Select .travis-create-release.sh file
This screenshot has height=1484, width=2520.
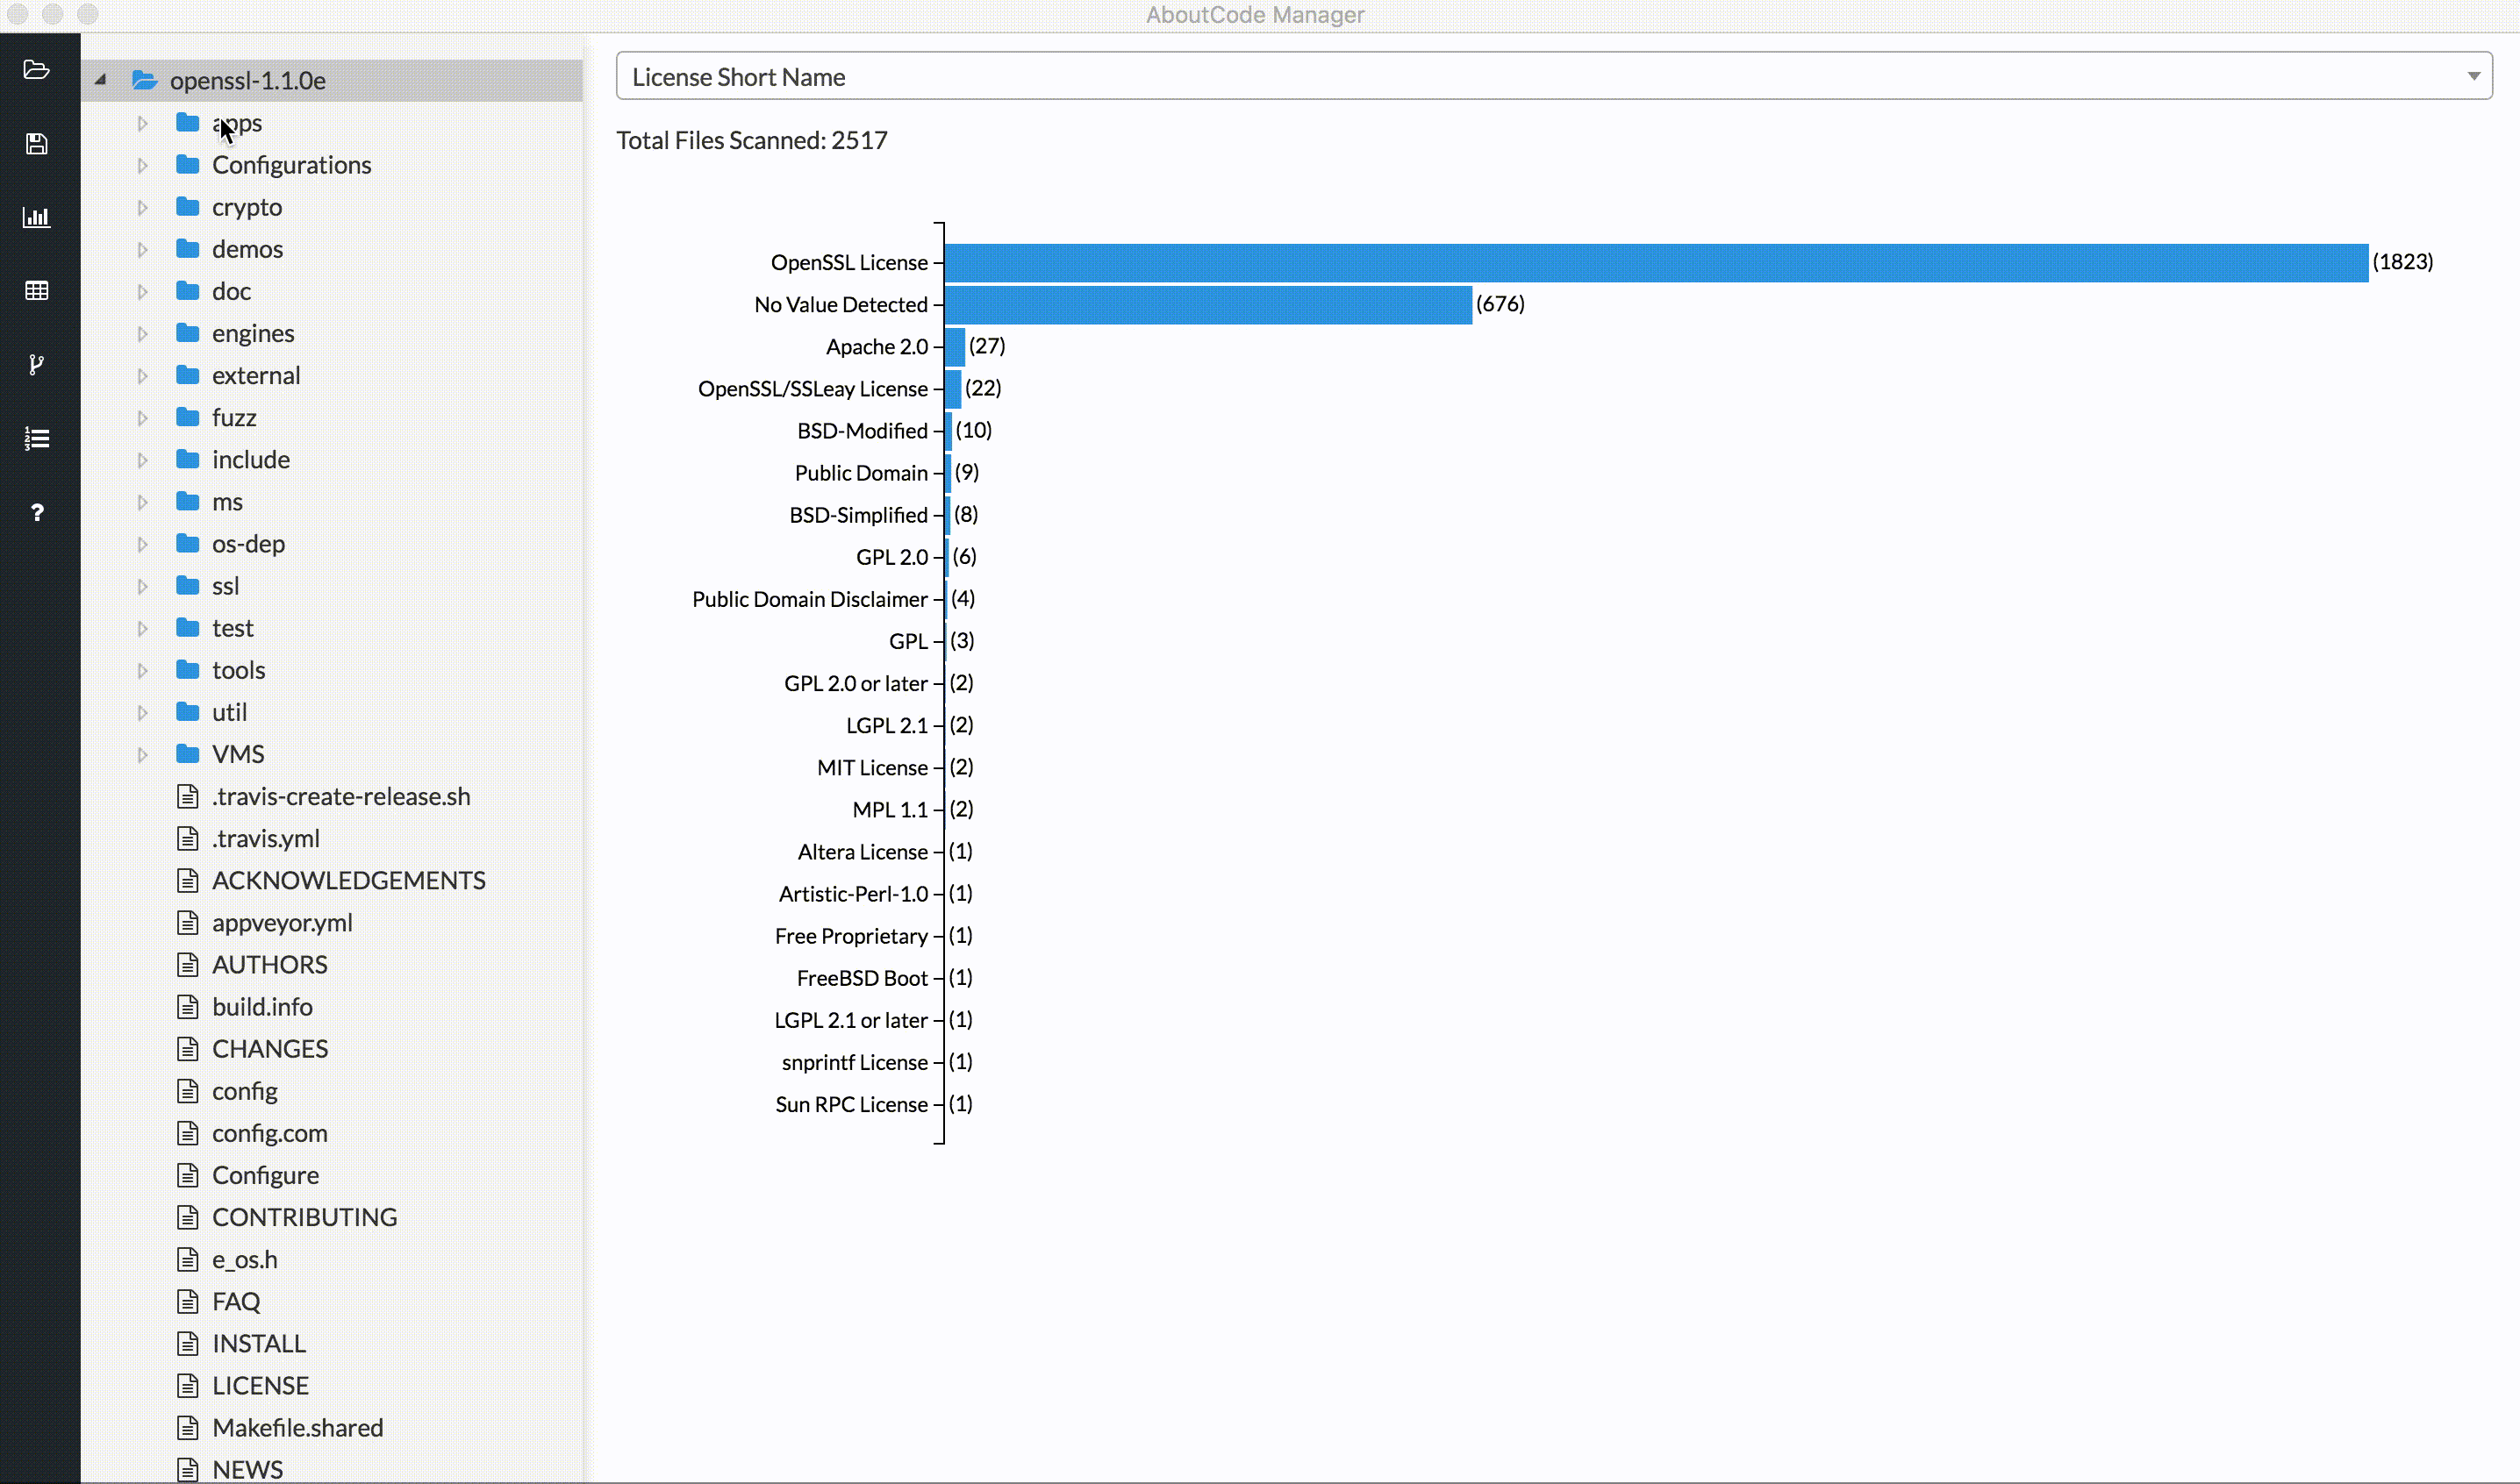(340, 796)
